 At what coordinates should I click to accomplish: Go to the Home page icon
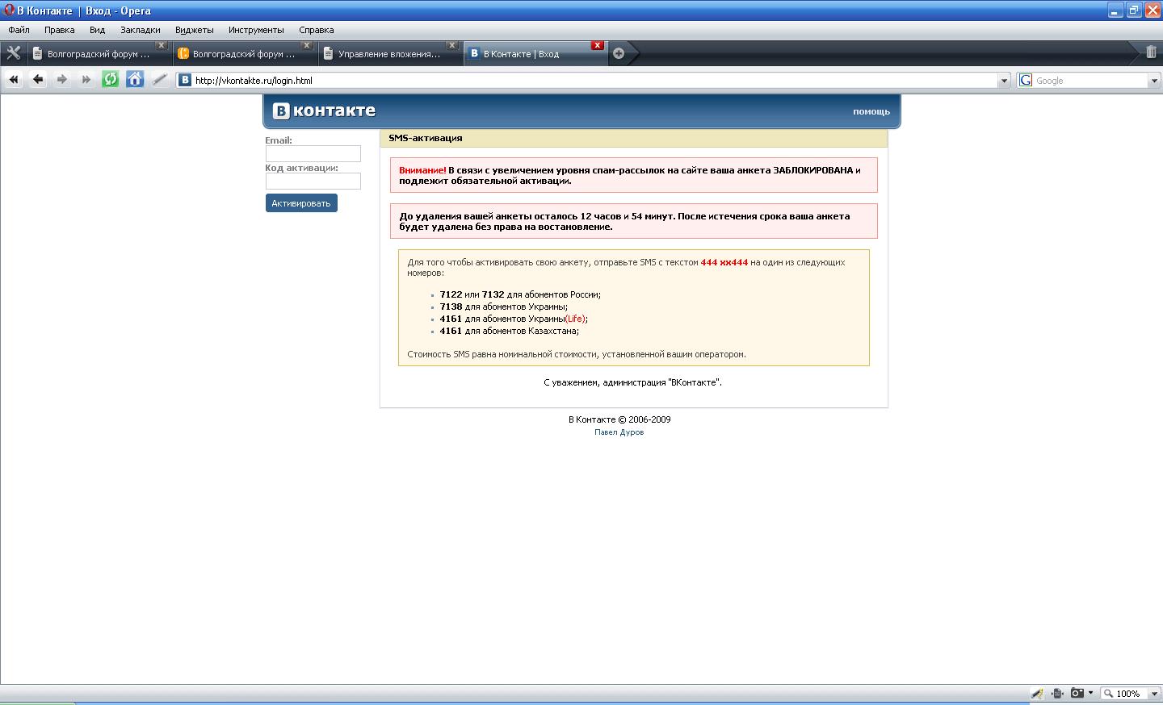135,80
